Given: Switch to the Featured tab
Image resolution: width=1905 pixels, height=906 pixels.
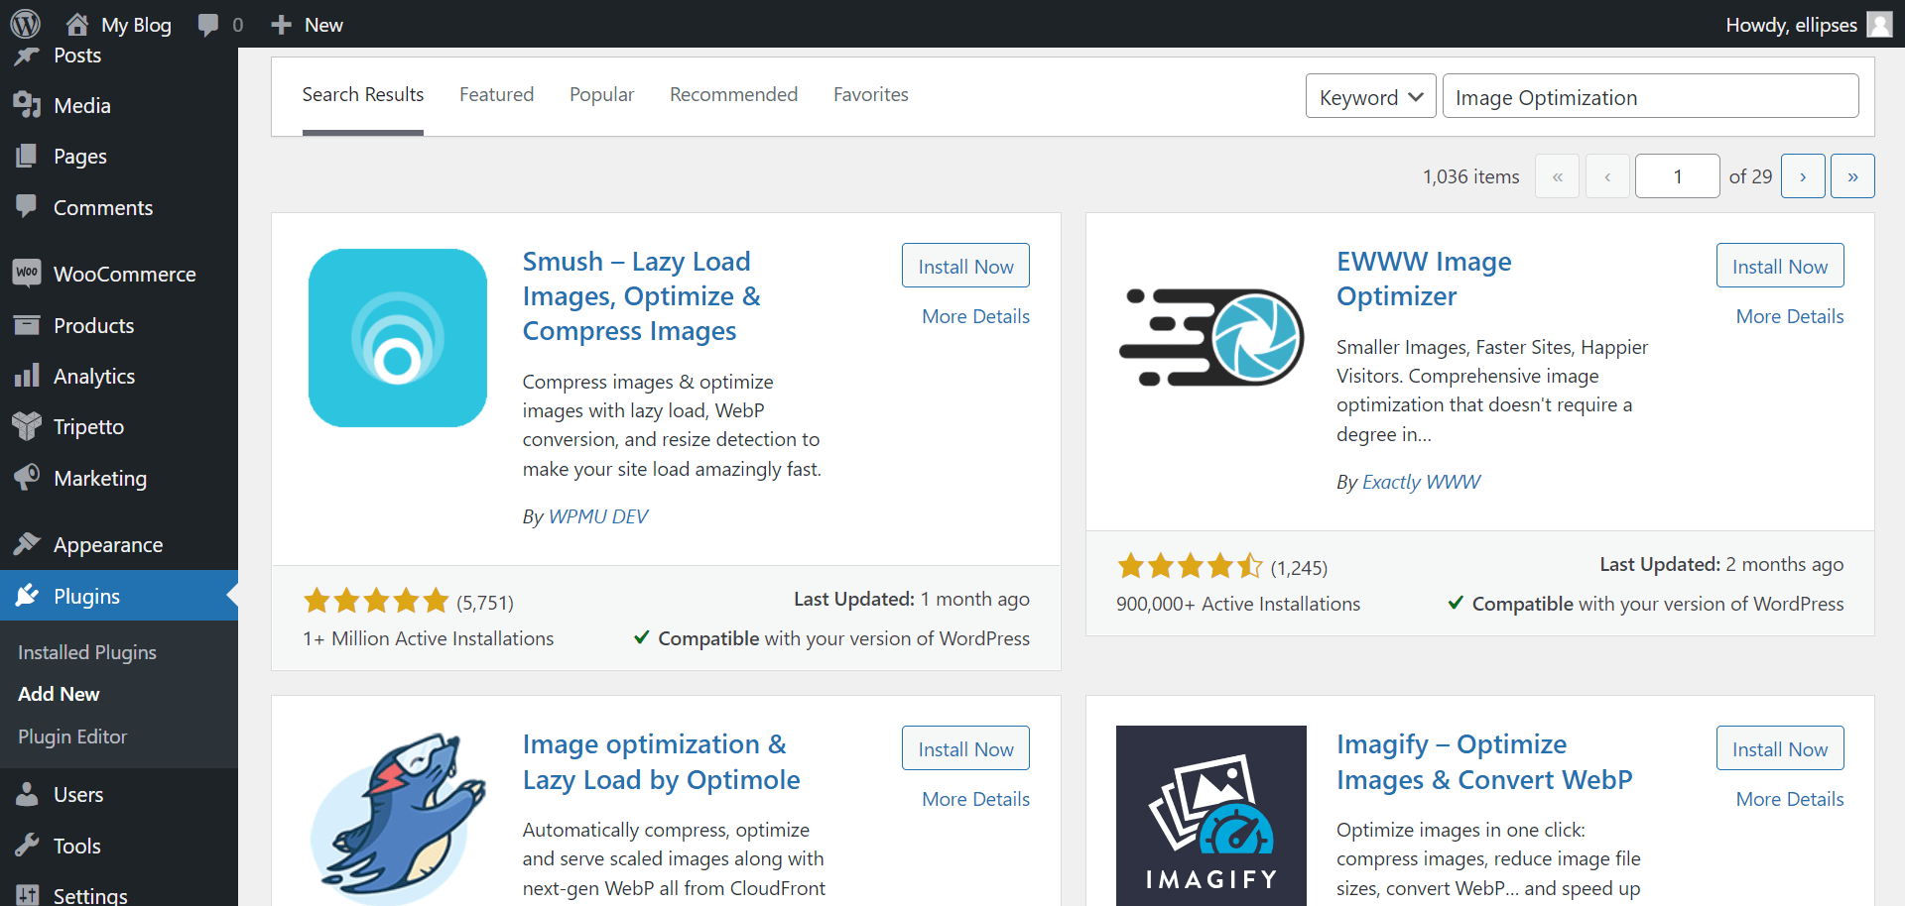Looking at the screenshot, I should (496, 94).
